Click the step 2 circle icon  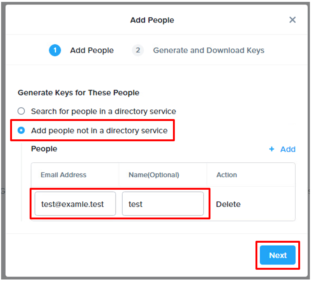click(x=138, y=50)
